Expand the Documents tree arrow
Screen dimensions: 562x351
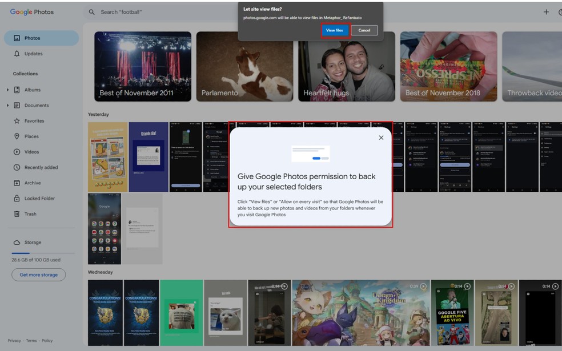8,106
